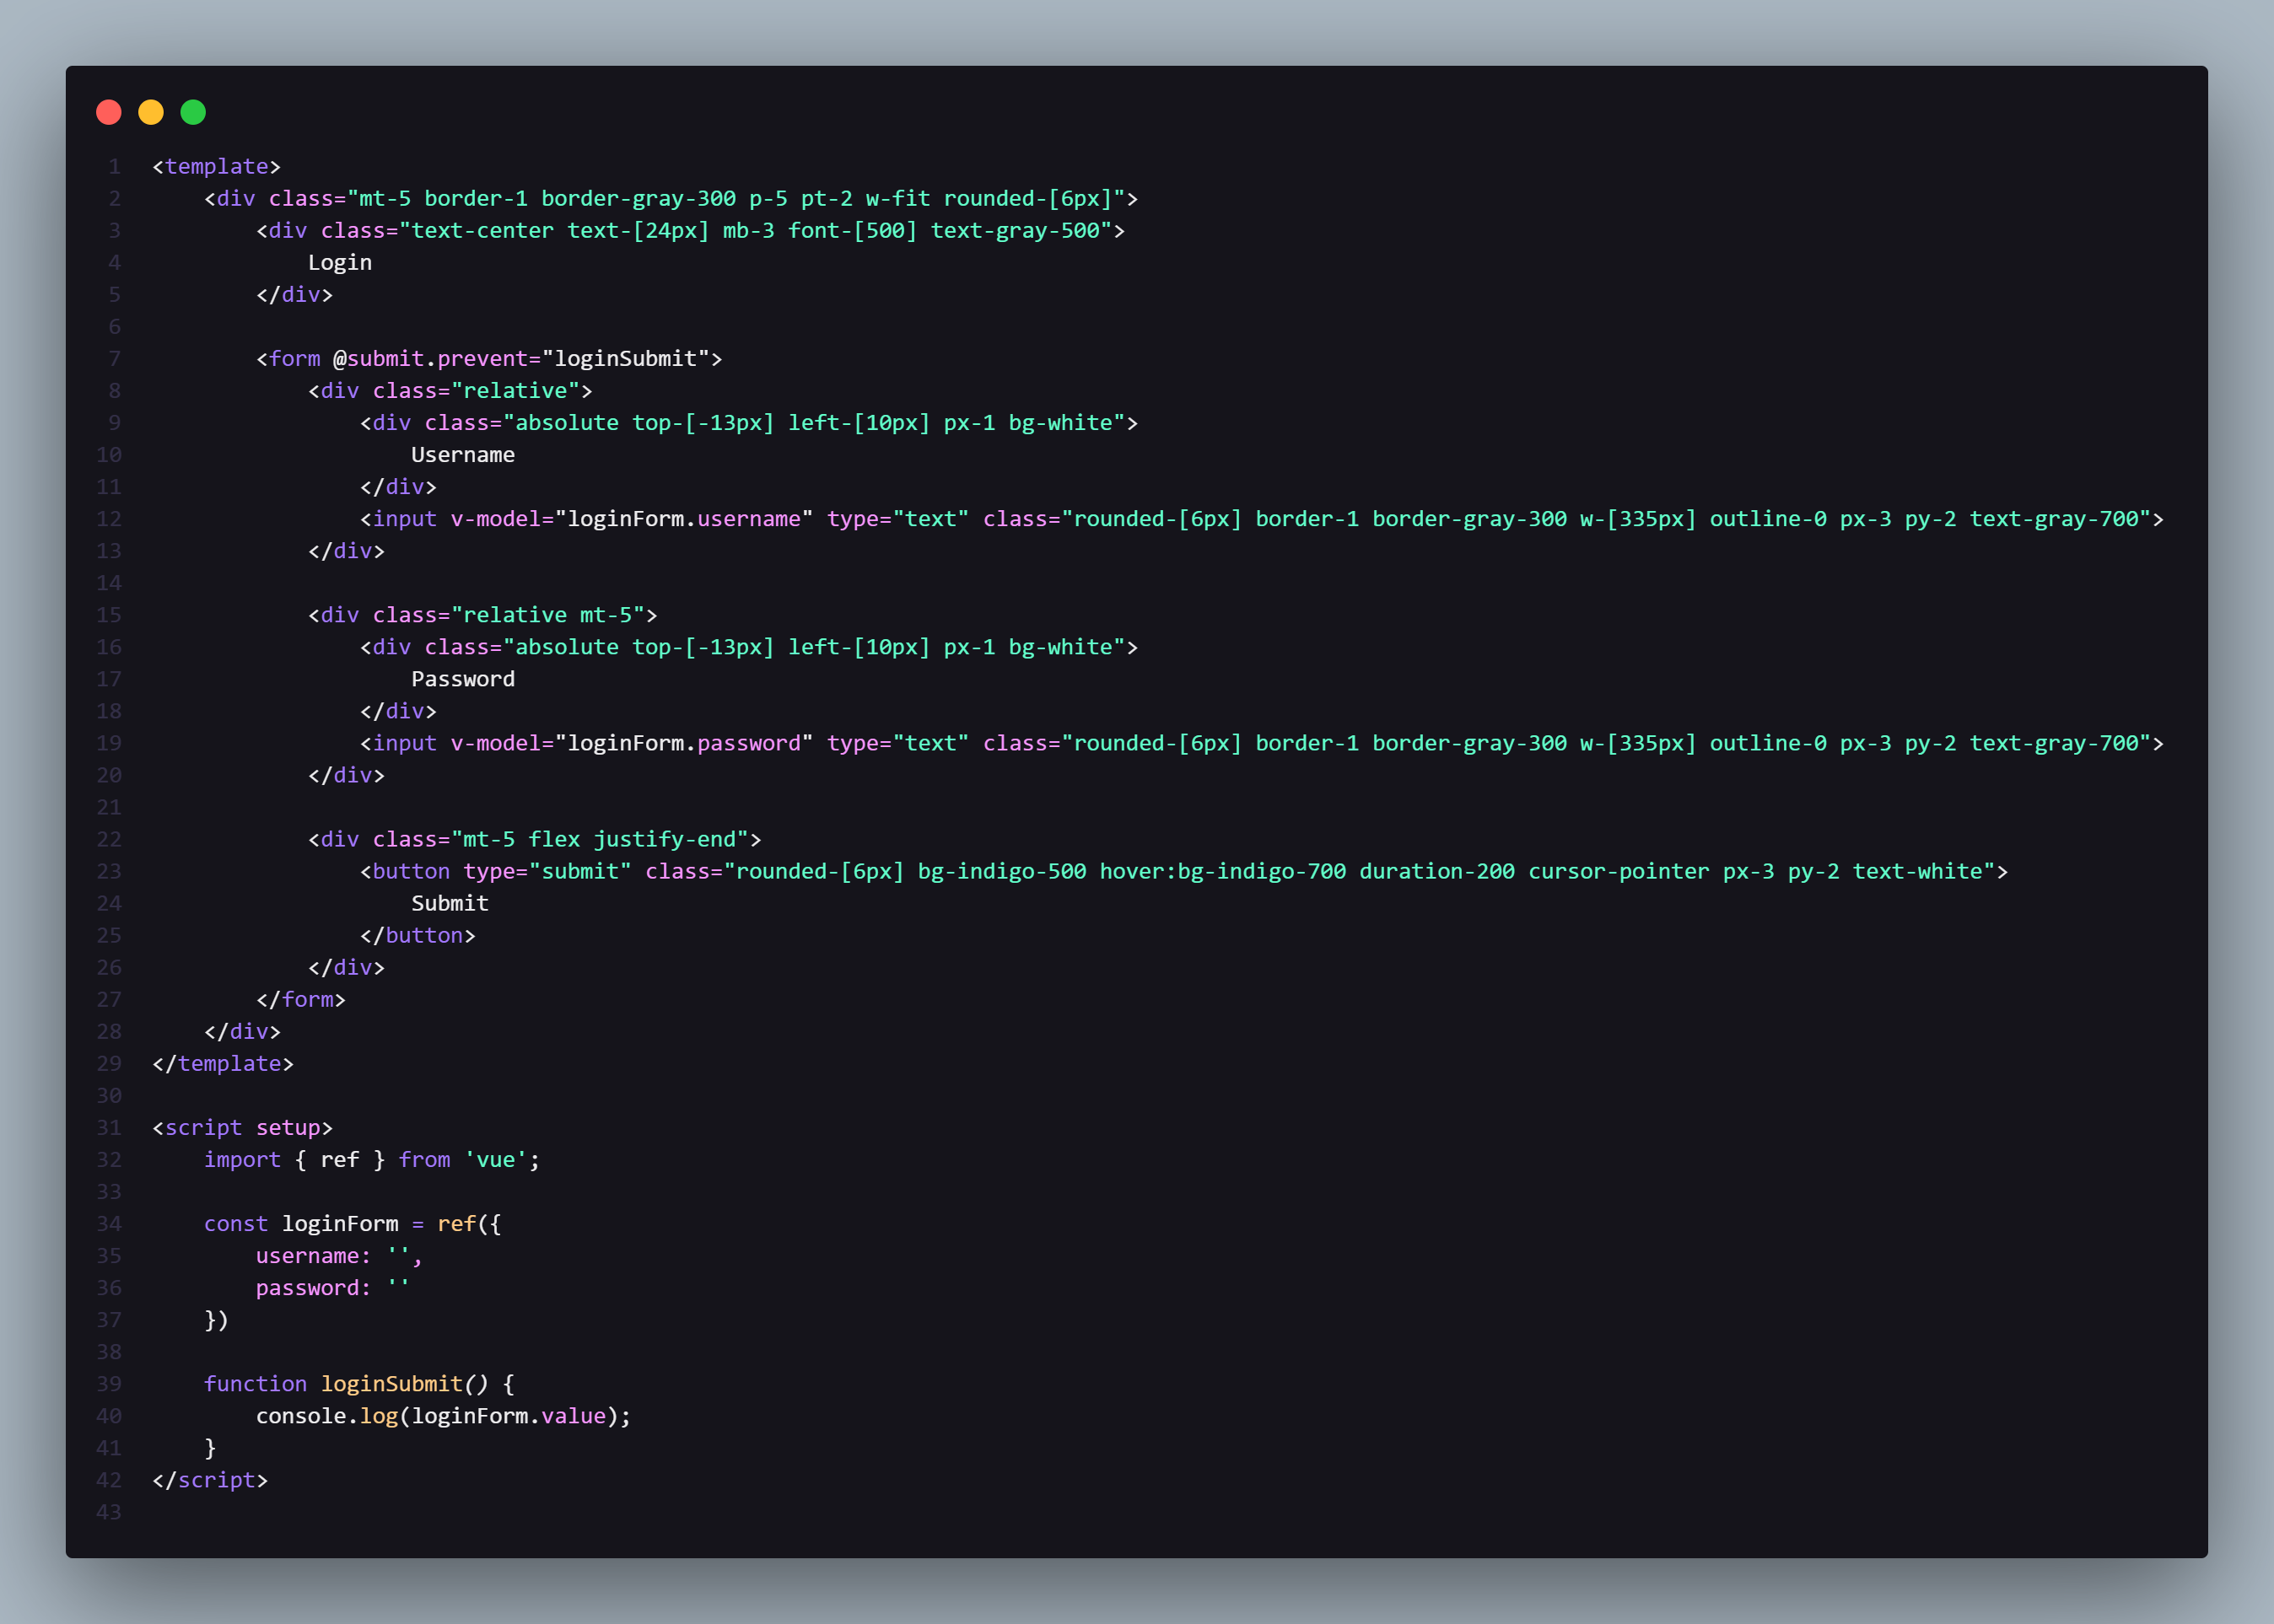Click loginForm.password in v-model attribute
The width and height of the screenshot is (2274, 1624).
point(684,743)
